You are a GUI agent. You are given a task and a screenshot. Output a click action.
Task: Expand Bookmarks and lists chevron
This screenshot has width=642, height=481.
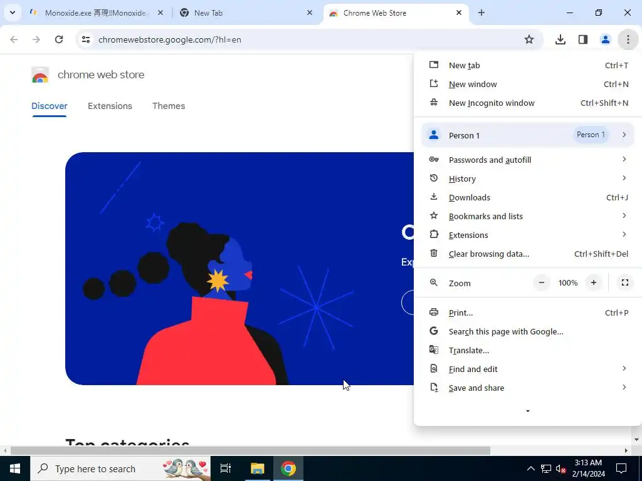point(624,215)
